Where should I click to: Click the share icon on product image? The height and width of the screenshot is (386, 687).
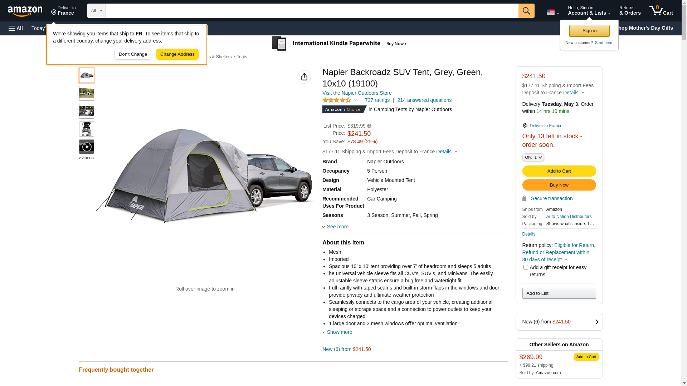point(304,77)
